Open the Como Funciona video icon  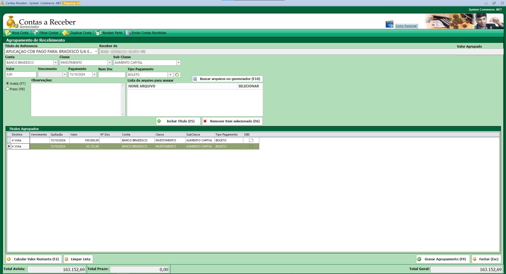coord(389,24)
